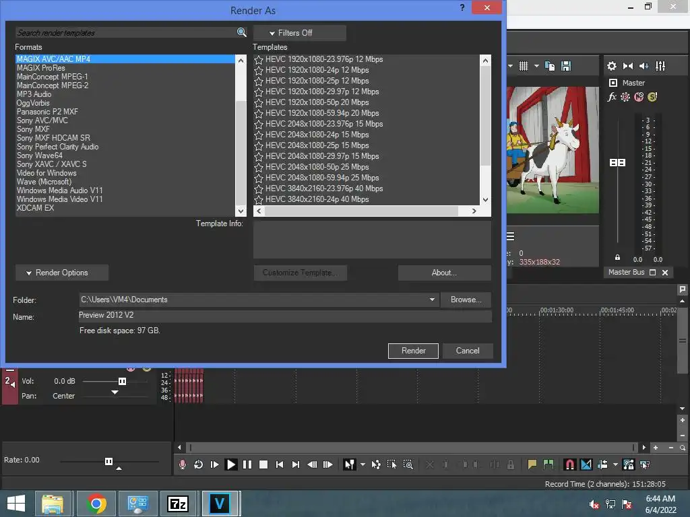690x517 pixels.
Task: Select Sony XAVC / XAVC S format
Action: (x=125, y=164)
